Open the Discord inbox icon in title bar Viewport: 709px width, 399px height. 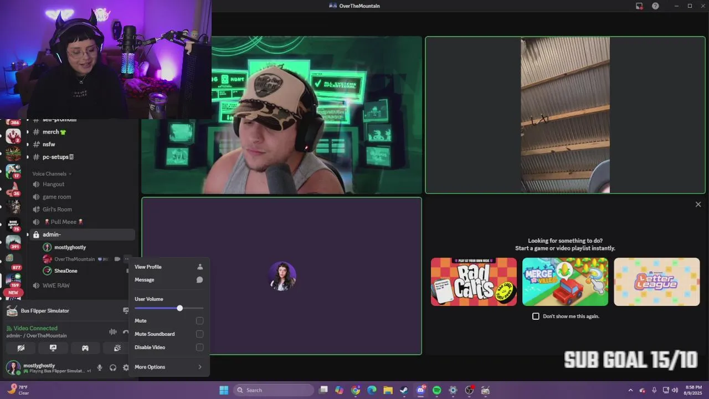(x=639, y=6)
